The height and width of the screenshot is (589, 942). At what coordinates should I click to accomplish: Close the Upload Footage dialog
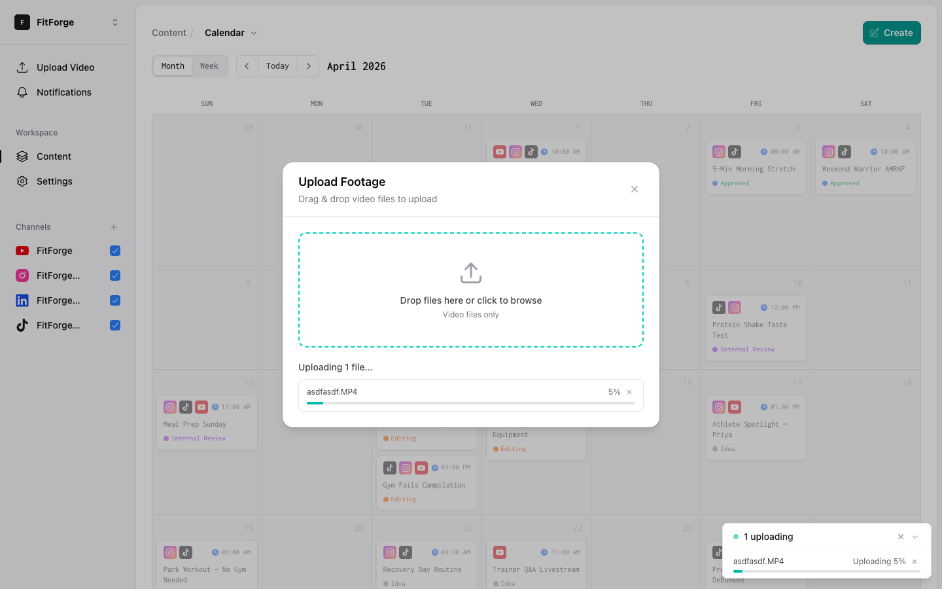pos(635,189)
